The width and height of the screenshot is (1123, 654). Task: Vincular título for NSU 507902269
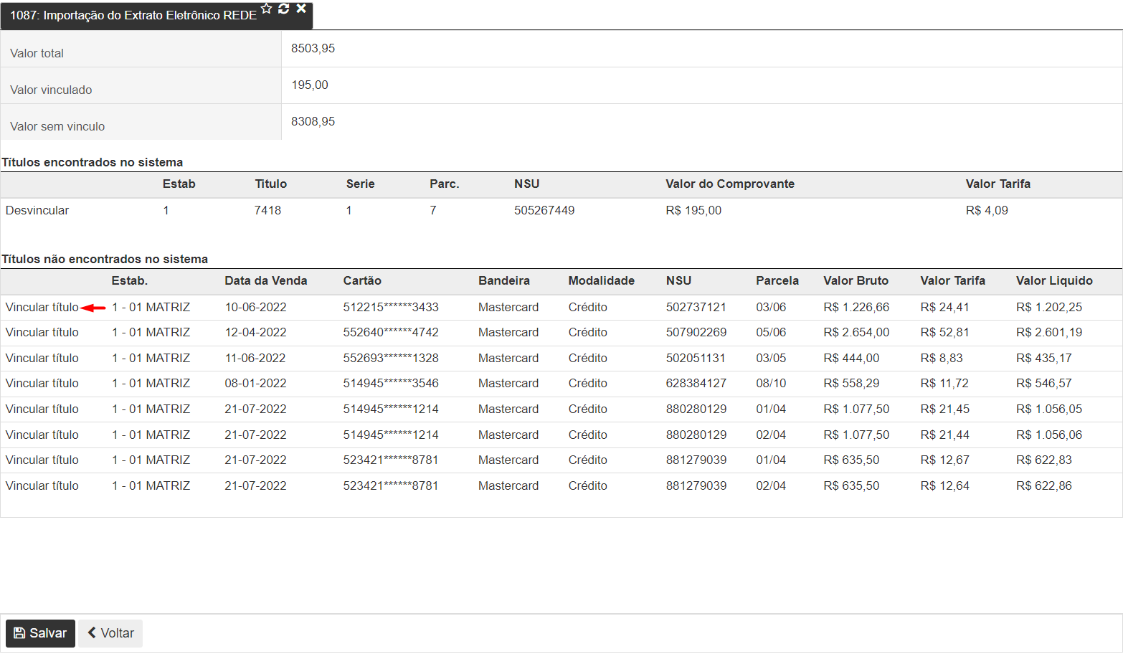tap(42, 332)
